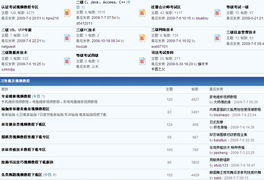The height and width of the screenshot is (180, 264).
Task: View user blueboy's profile
Action: pyautogui.click(x=202, y=18)
